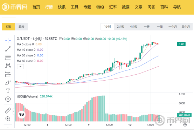Click the MA 60 close indicator label
The width and height of the screenshot is (194, 130).
click(x=26, y=61)
